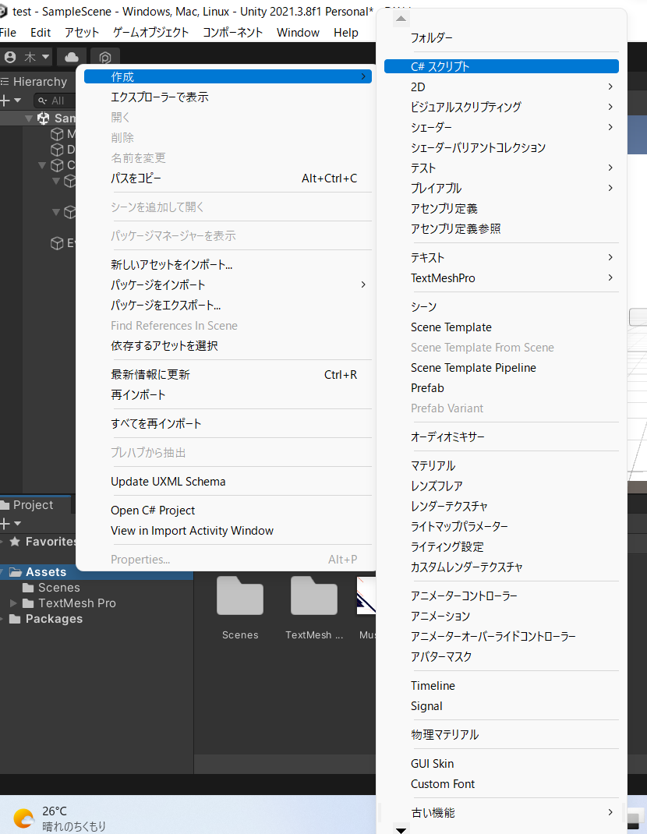647x834 pixels.
Task: Click the Hierarchy search field
Action: 54,100
